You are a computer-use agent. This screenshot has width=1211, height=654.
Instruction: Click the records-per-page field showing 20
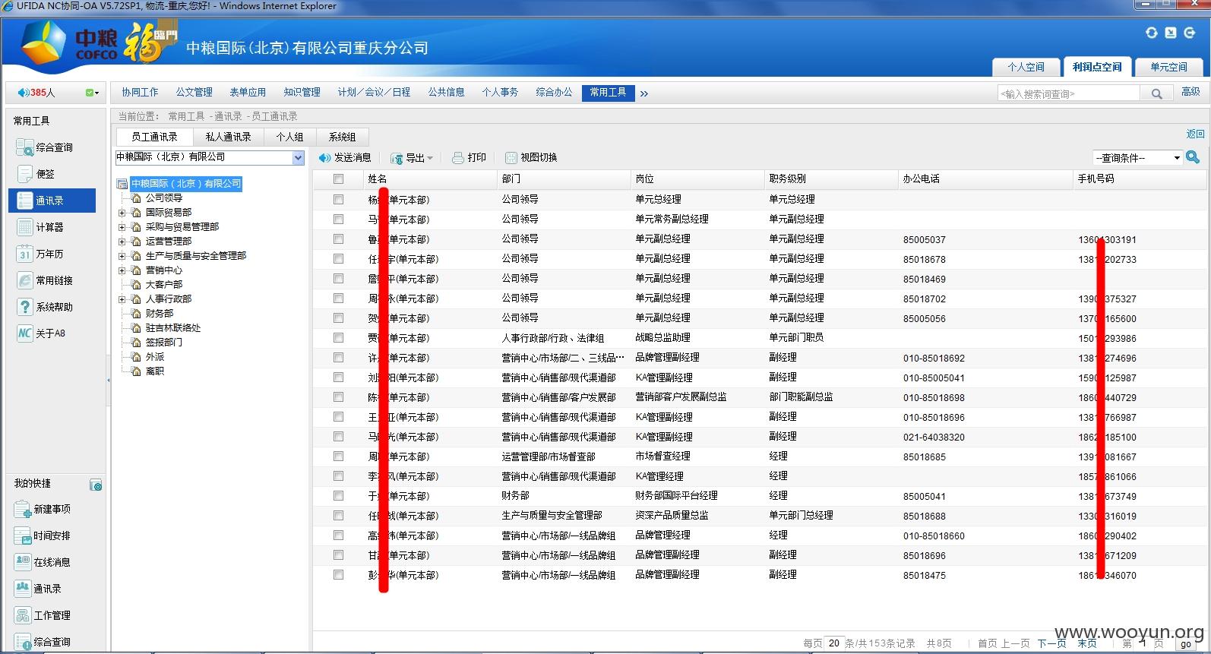(x=834, y=643)
